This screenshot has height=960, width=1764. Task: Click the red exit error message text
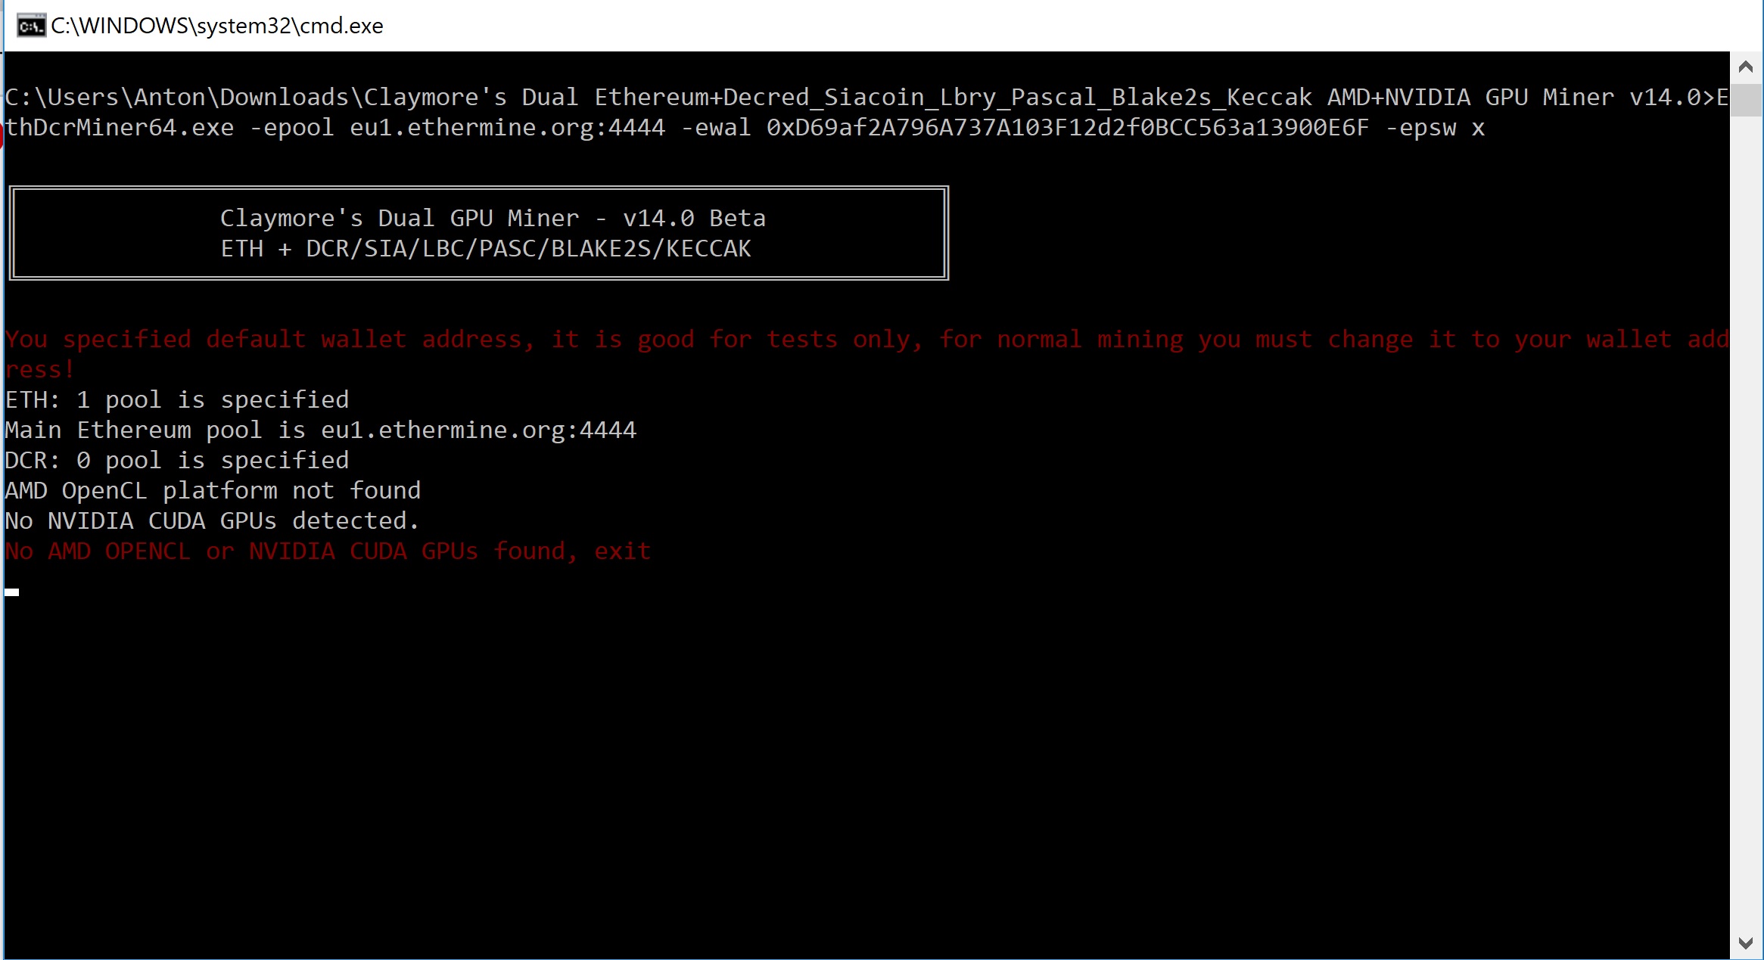pyautogui.click(x=328, y=551)
